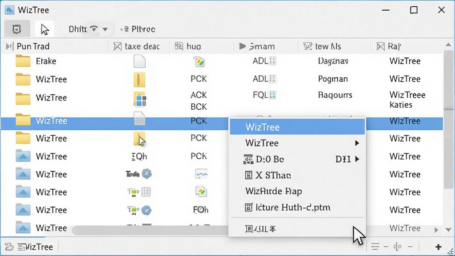Click the folder icon of the highlighted row
Viewport: 455px width, 256px height.
[23, 120]
